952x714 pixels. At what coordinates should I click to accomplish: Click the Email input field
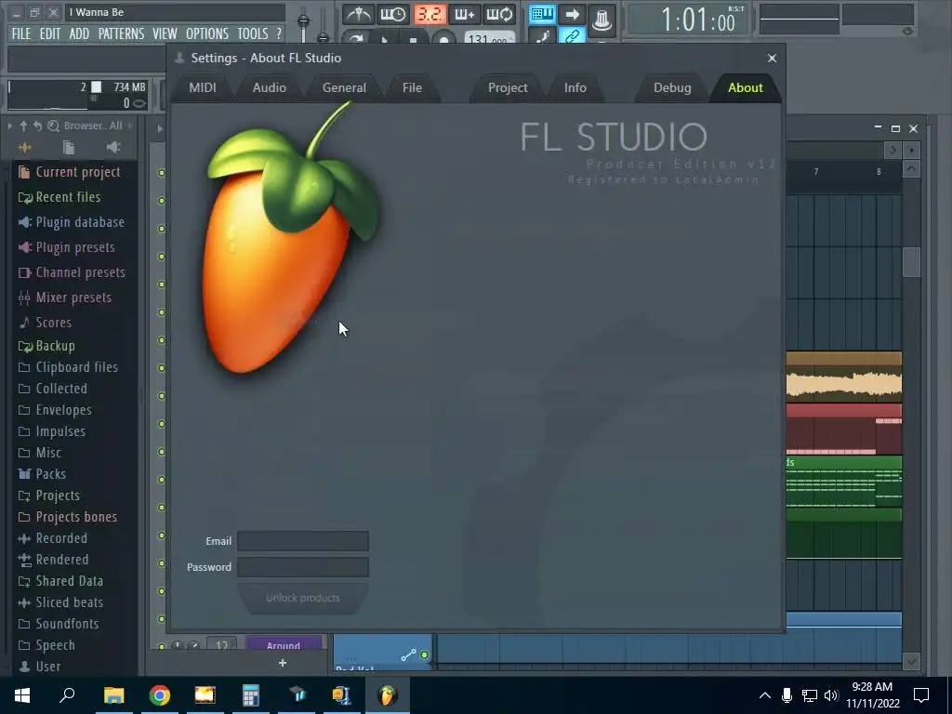coord(302,541)
